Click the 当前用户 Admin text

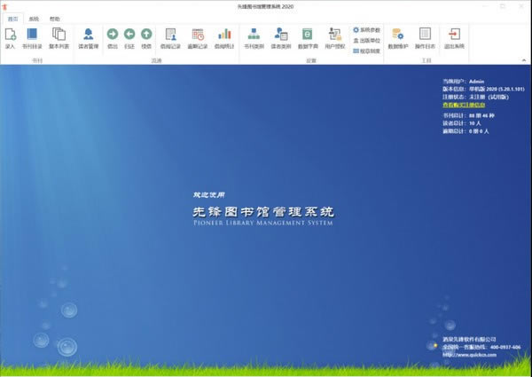click(463, 82)
